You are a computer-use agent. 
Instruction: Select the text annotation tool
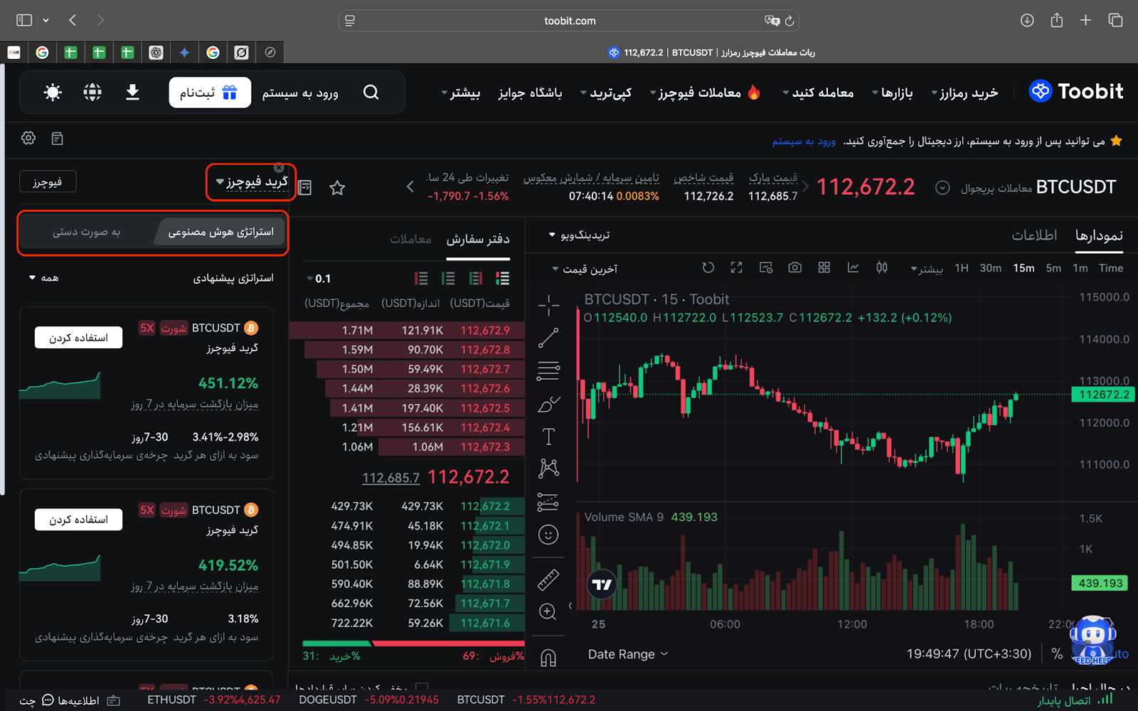coord(548,436)
